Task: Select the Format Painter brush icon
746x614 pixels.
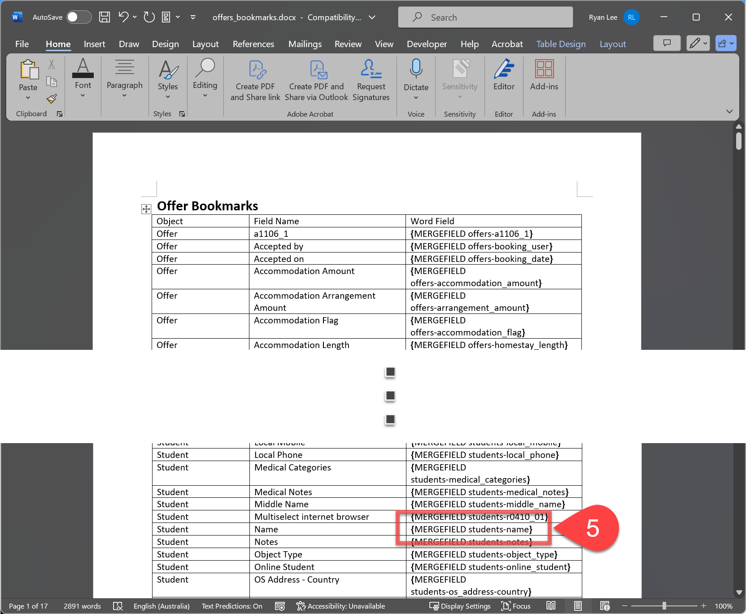Action: click(52, 99)
